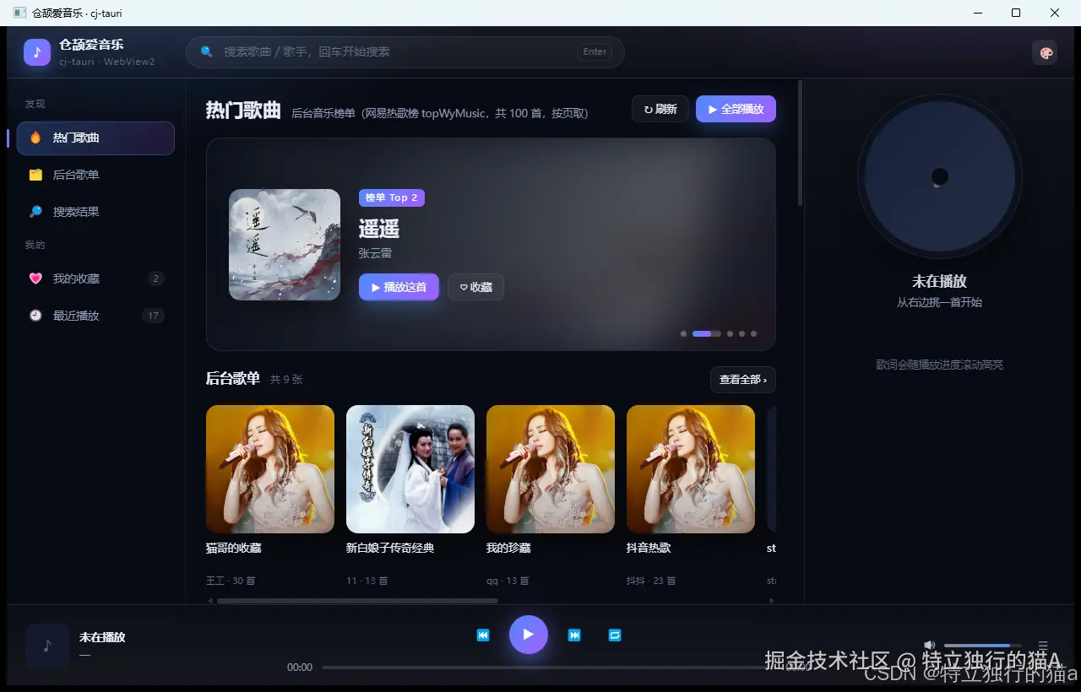
Task: Click the 刷新 refresh button
Action: (x=660, y=109)
